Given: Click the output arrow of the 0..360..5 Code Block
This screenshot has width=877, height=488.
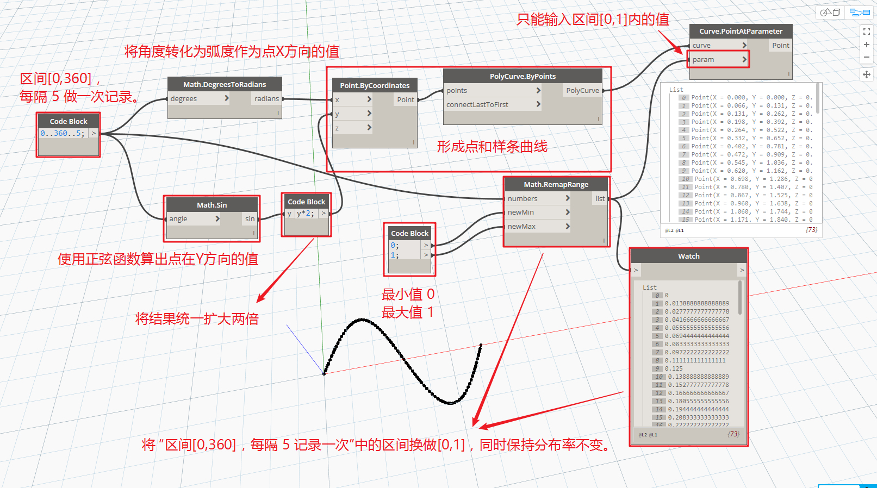Looking at the screenshot, I should pos(94,133).
